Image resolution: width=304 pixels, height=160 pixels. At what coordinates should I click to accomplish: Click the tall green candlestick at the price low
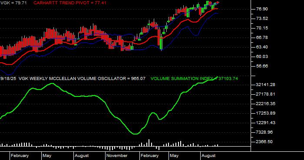pos(162,43)
